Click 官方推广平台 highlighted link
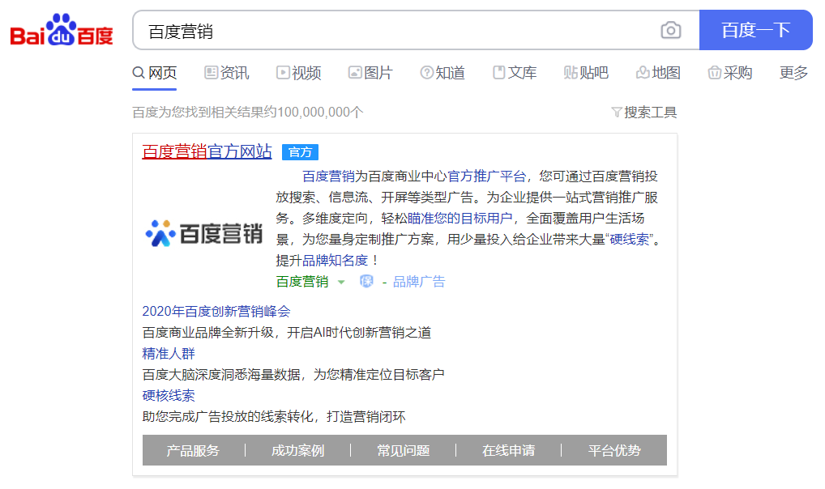The width and height of the screenshot is (825, 489). [x=487, y=176]
